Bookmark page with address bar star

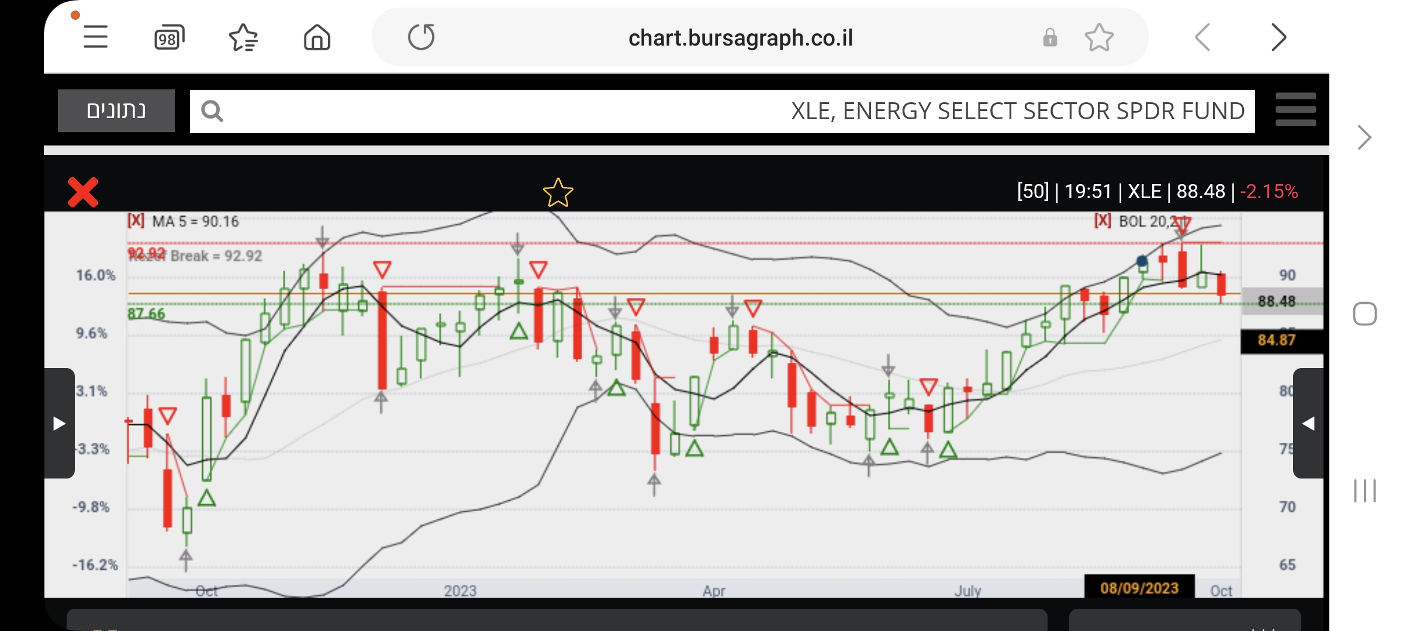(1099, 38)
